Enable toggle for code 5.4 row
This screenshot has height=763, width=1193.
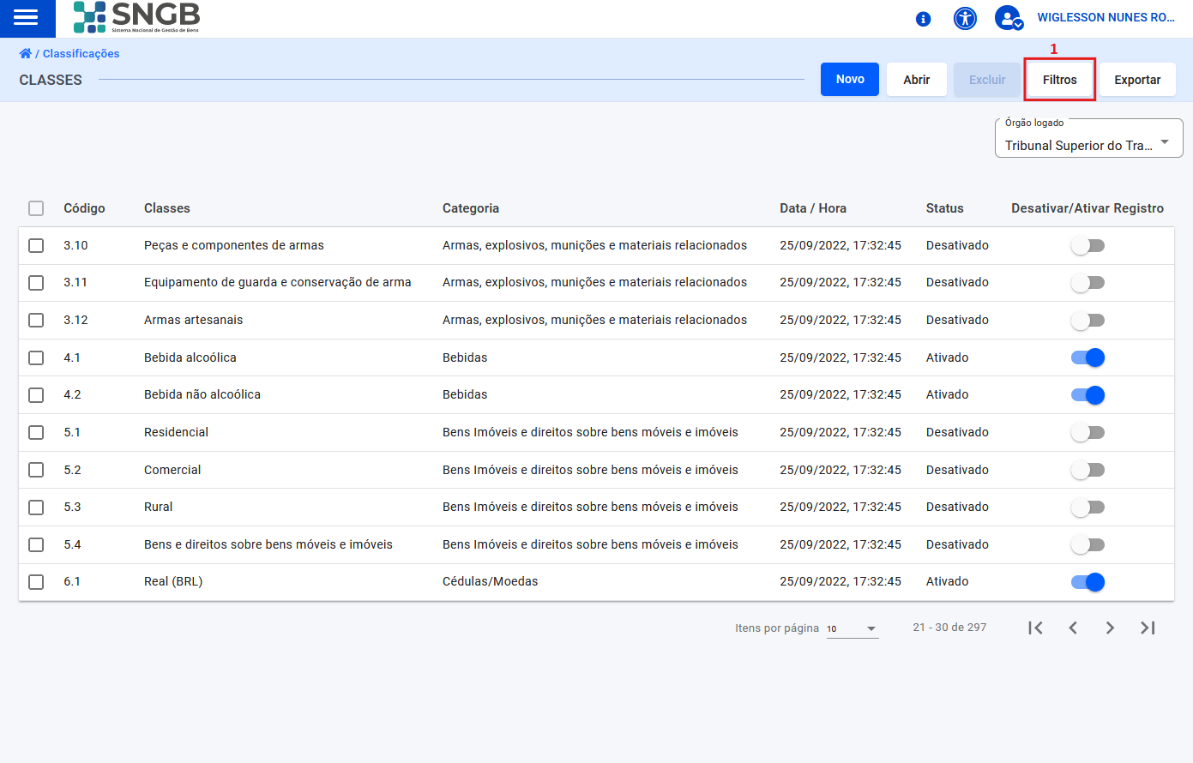(x=1088, y=544)
